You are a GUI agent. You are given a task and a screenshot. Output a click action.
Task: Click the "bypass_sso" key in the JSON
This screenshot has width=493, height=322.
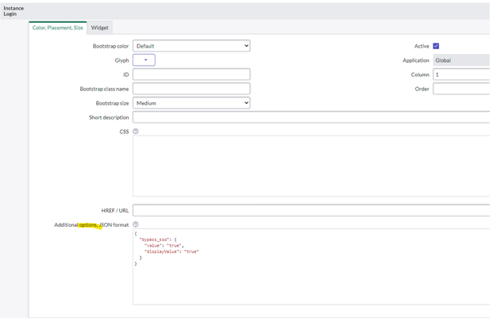pos(156,240)
